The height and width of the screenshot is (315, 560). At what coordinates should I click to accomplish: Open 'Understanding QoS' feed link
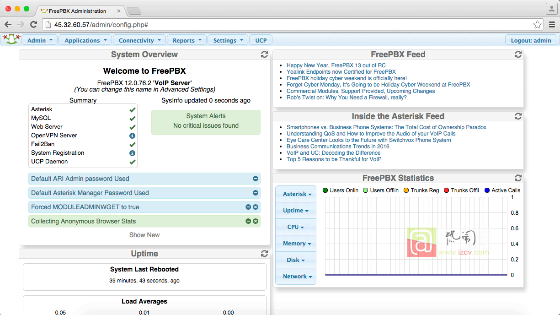click(371, 134)
